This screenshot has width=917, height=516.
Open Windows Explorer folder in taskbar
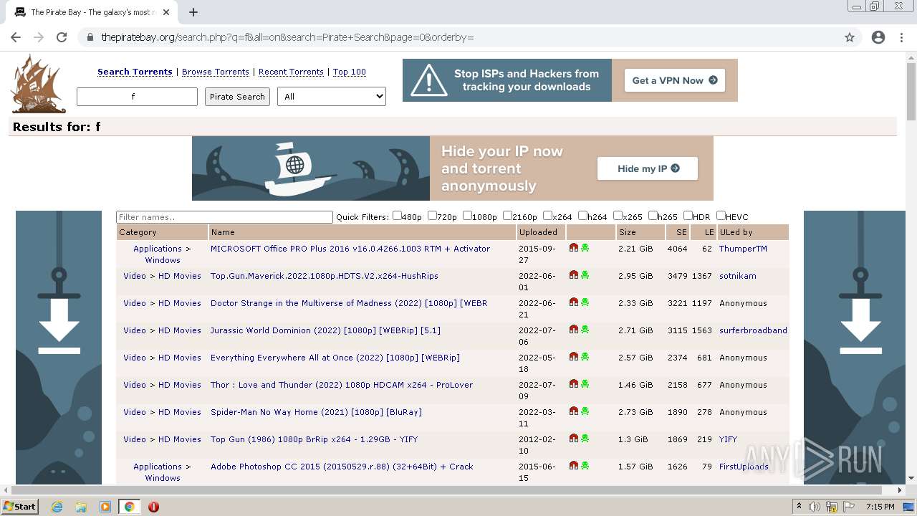81,507
